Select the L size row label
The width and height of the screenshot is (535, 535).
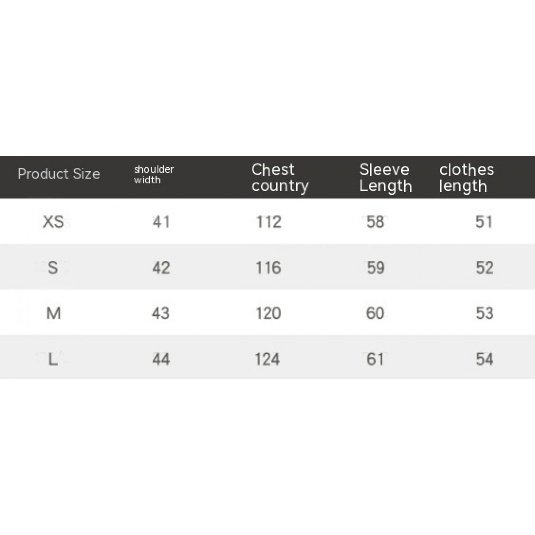(x=53, y=359)
